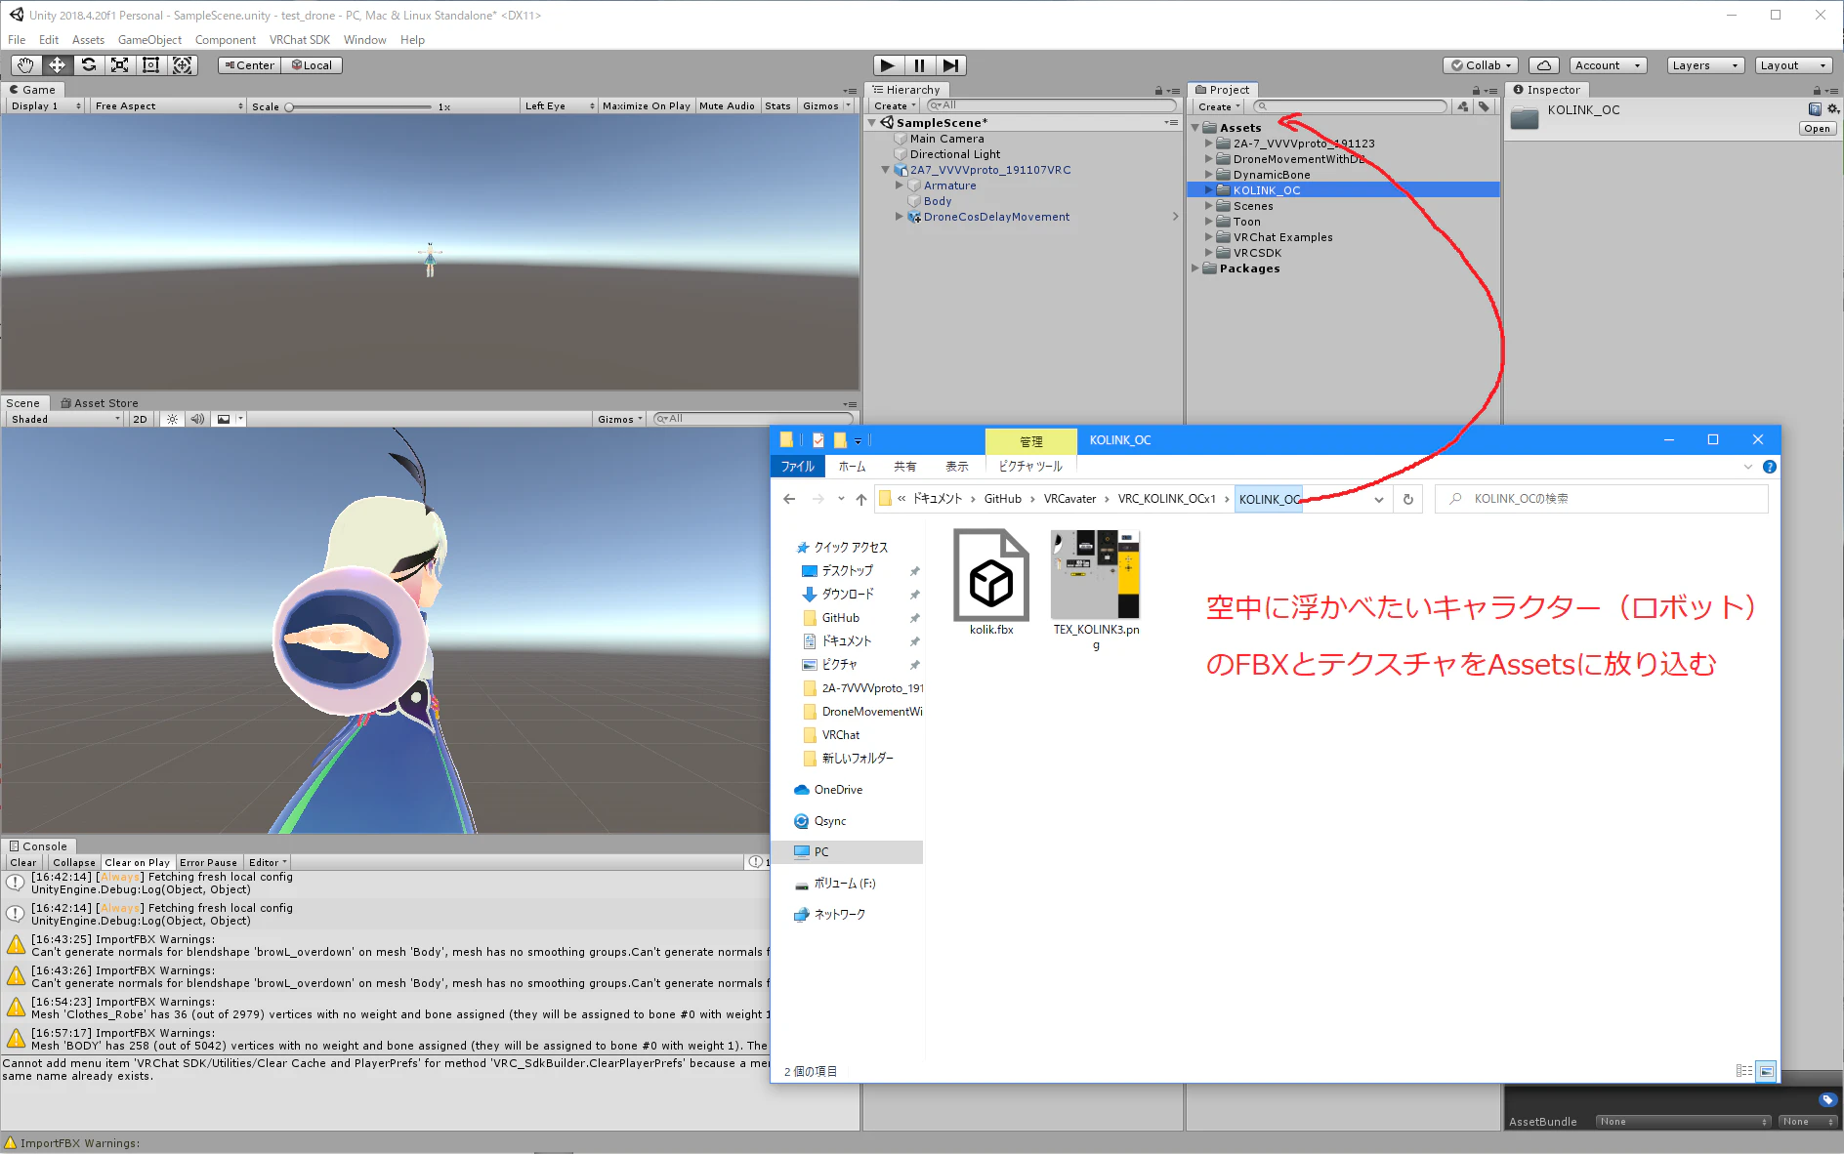The image size is (1844, 1154).
Task: Click Clear button in Console
Action: click(23, 863)
